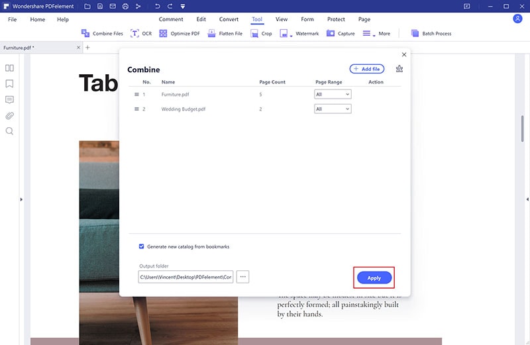This screenshot has height=345, width=530.
Task: Grab the reorder handle for Furniture.pdf
Action: point(136,94)
